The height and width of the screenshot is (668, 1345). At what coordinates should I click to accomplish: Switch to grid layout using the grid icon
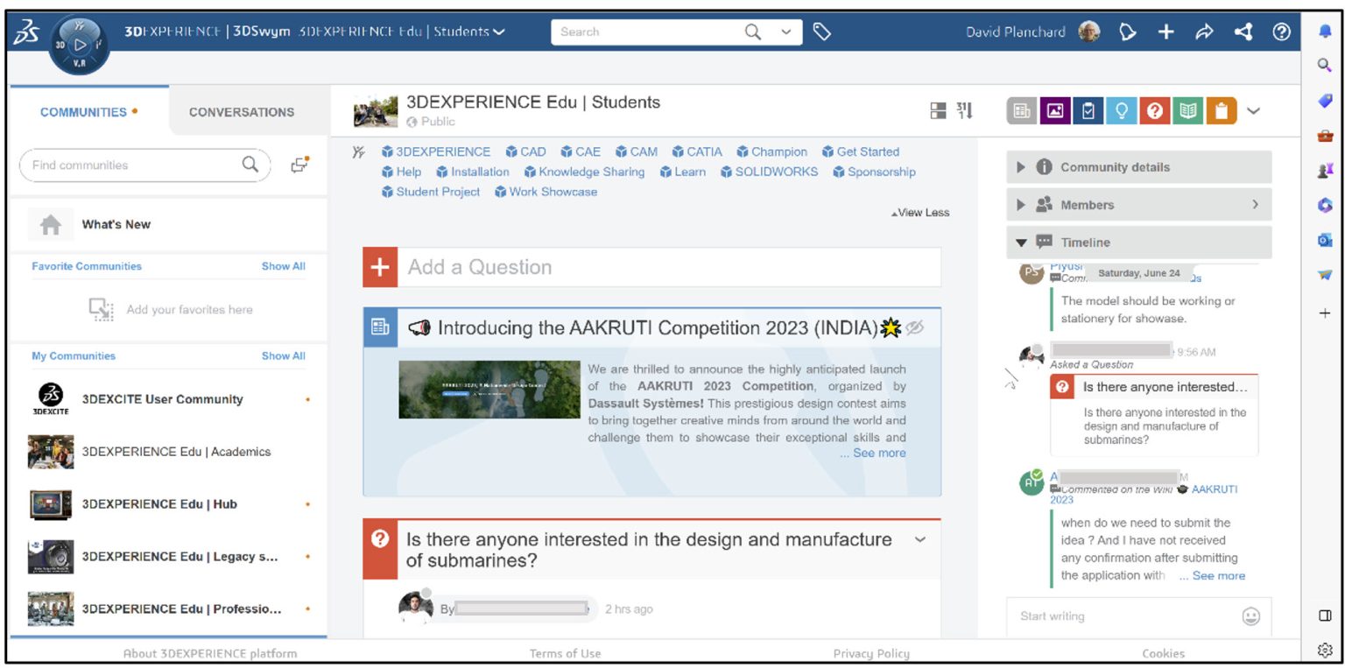(938, 110)
